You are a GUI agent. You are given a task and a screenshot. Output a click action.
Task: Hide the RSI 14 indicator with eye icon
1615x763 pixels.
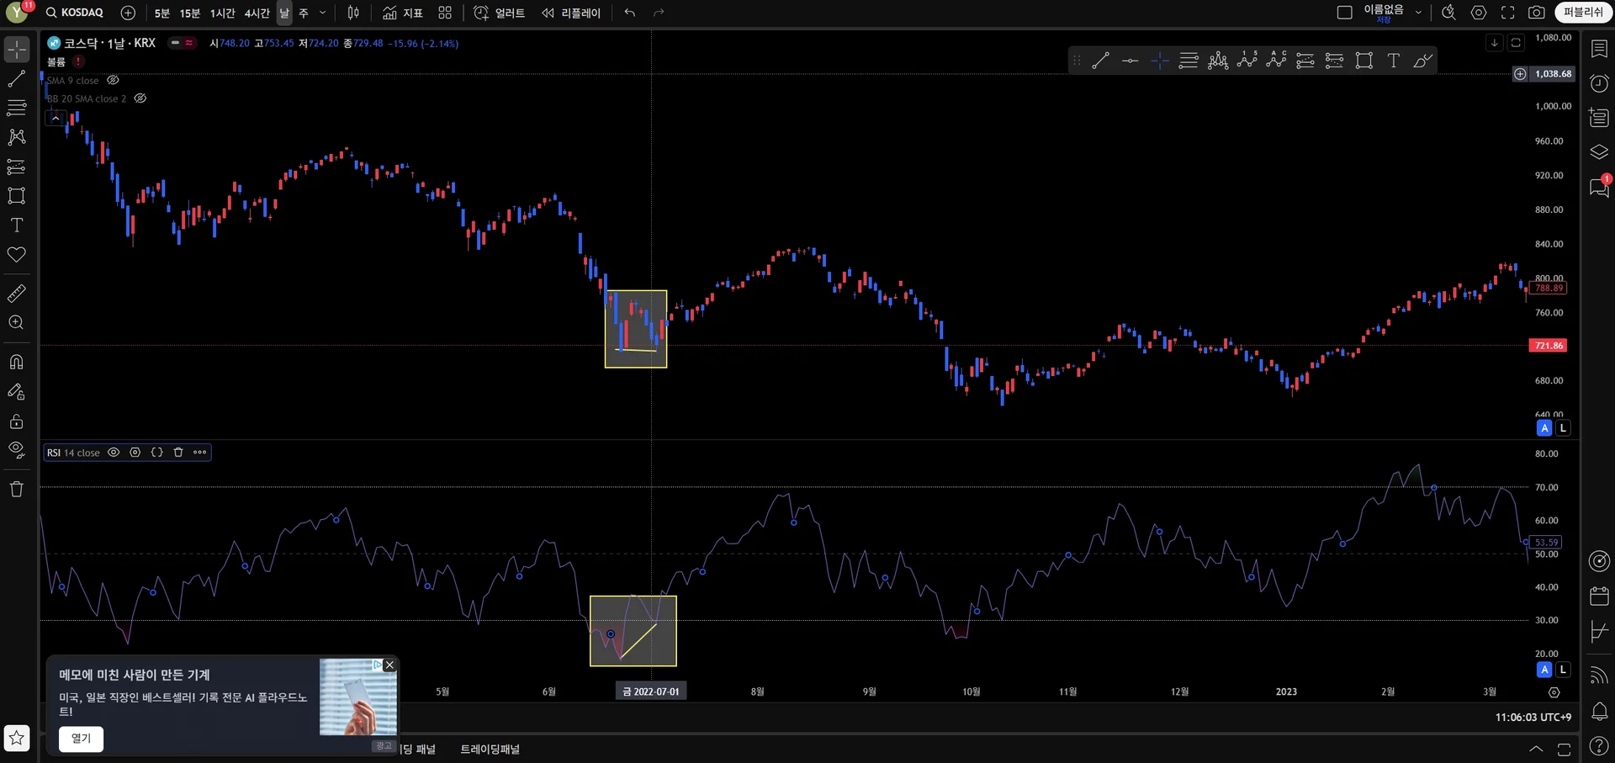(x=114, y=453)
